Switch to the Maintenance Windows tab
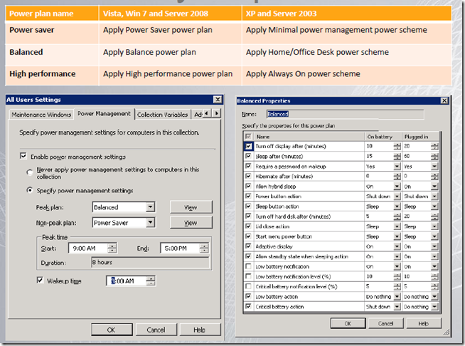Screen dimensions: 465x346 coord(41,115)
